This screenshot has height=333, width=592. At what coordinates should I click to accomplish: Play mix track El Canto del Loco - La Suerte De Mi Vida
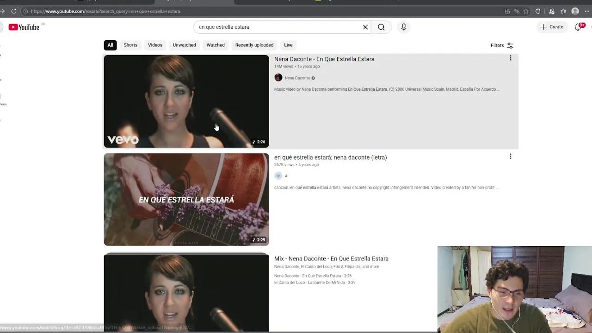pos(314,283)
